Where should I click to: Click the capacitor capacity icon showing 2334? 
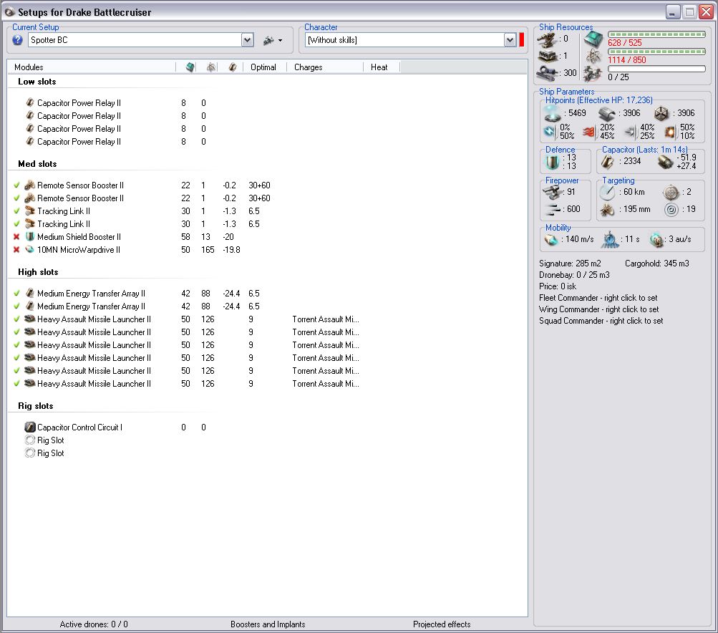click(608, 162)
